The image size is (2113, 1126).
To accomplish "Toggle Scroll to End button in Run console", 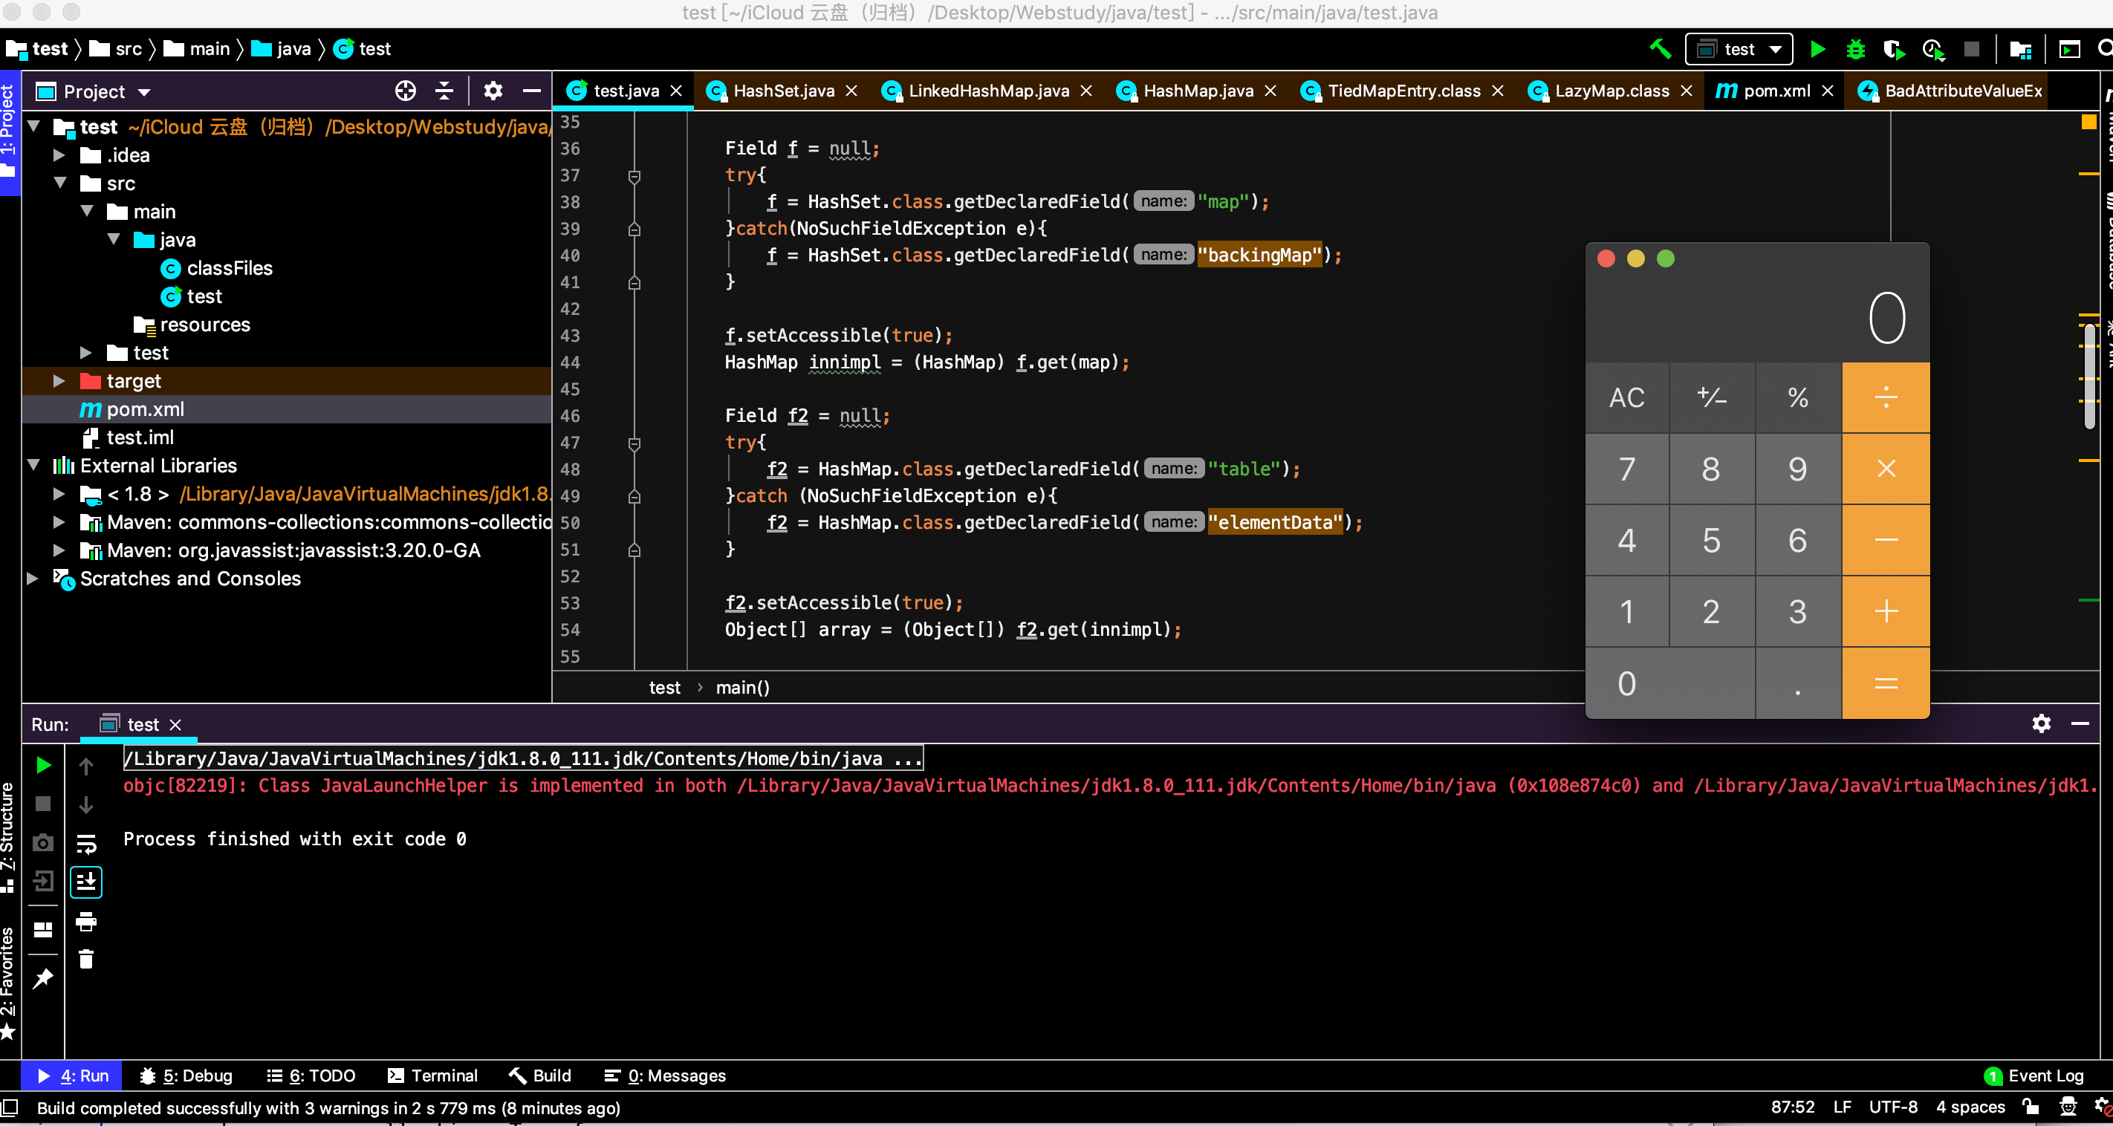I will tap(86, 882).
